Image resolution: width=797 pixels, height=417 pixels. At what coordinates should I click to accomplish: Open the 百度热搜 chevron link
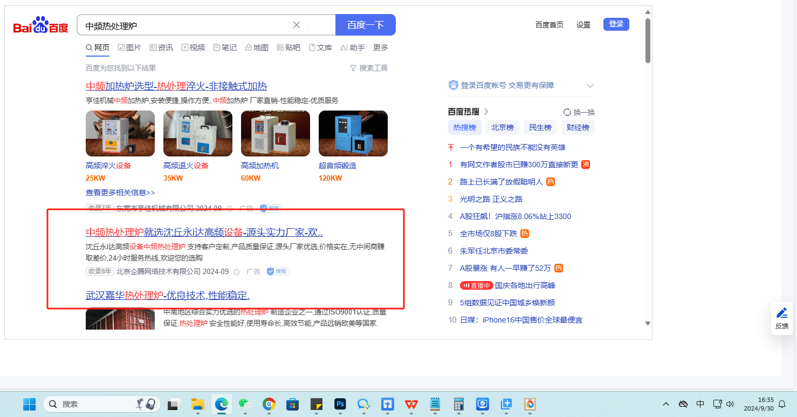pyautogui.click(x=486, y=112)
